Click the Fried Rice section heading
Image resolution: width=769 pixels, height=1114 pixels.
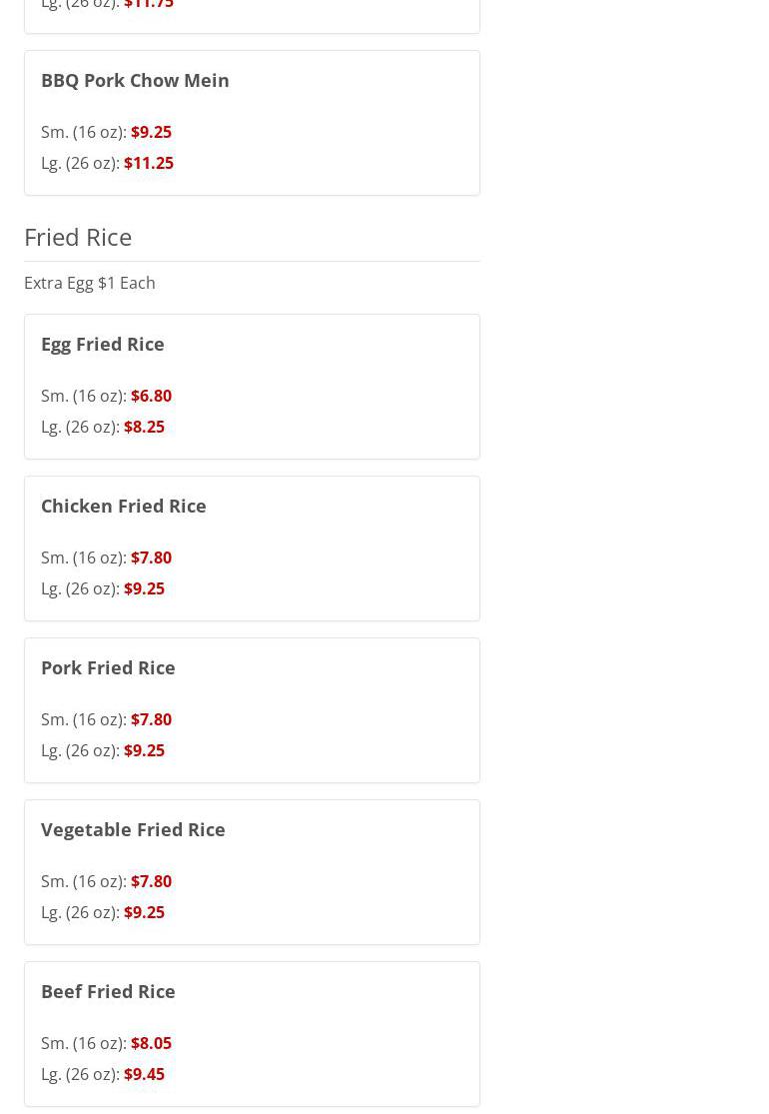pos(78,237)
